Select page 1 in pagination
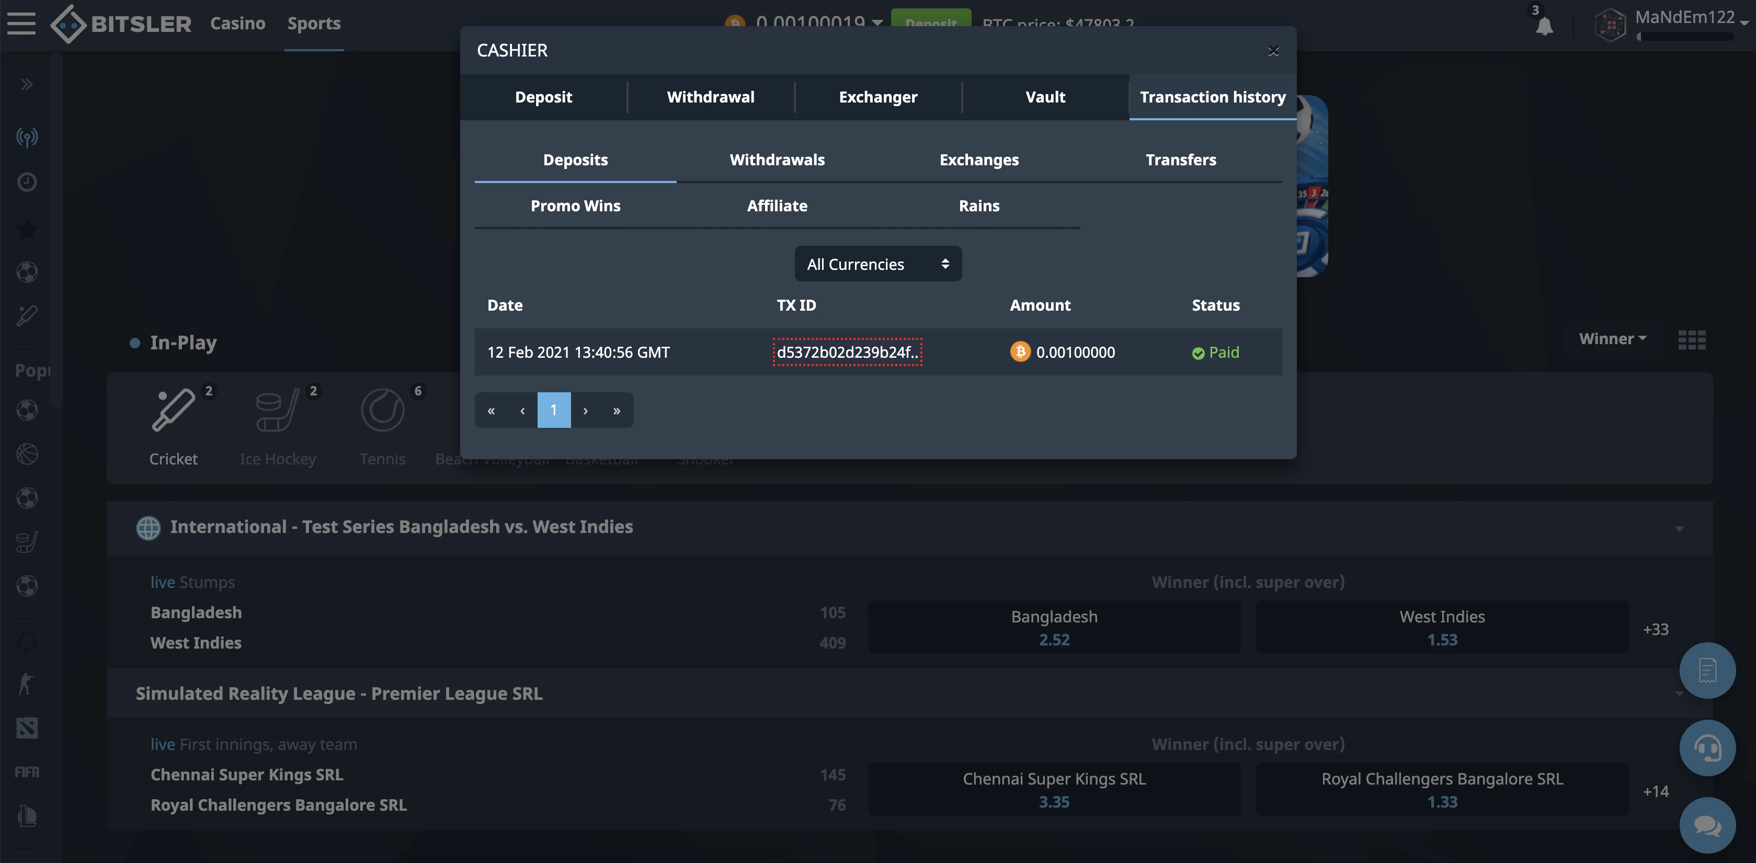Screen dimensions: 1756x863 pos(553,411)
